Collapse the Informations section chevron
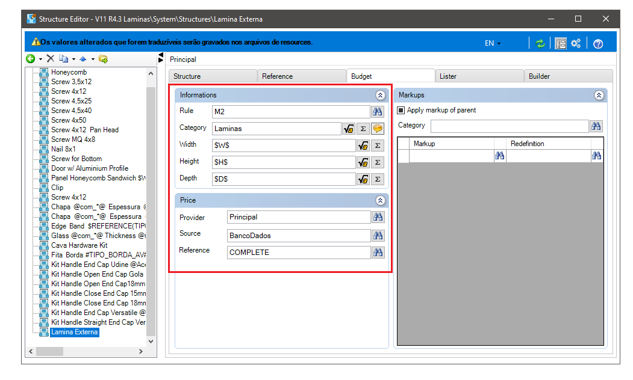 click(380, 95)
